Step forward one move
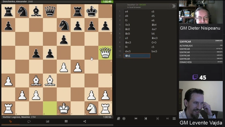225x127 pixels. pyautogui.click(x=158, y=118)
